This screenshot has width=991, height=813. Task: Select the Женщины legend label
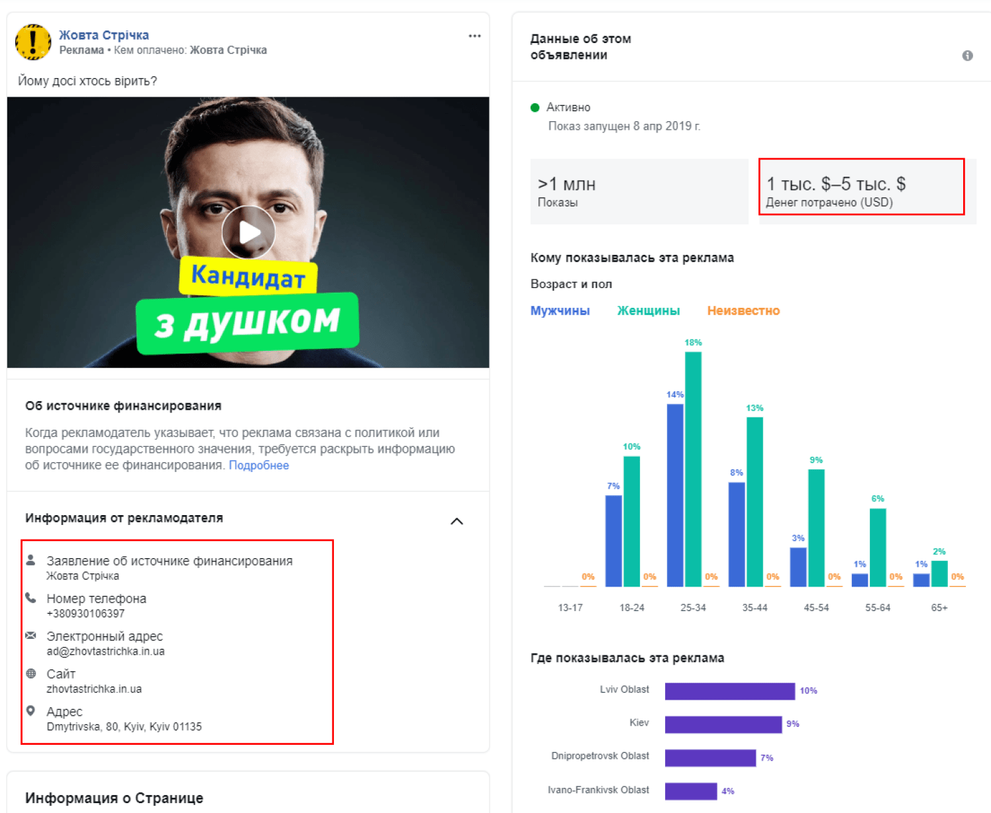tap(649, 311)
